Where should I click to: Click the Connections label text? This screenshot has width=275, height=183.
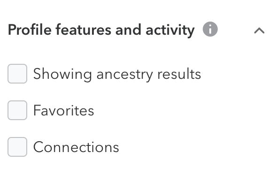(x=76, y=147)
